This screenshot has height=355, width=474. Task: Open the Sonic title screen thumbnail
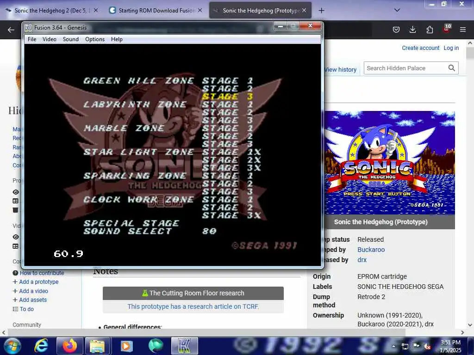pos(389,163)
